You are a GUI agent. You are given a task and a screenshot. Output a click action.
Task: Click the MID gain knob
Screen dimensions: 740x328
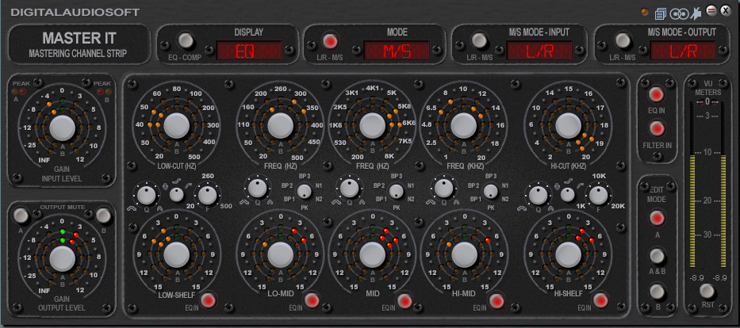coord(372,254)
